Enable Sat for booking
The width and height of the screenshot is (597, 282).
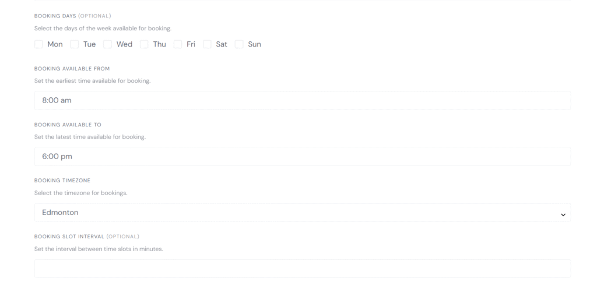point(207,44)
